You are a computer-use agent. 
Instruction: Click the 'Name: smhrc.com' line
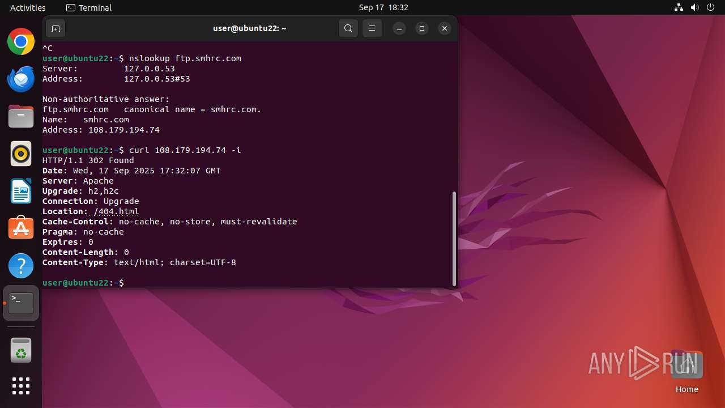(86, 120)
